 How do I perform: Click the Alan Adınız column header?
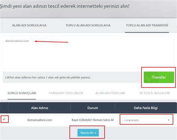[x=40, y=108]
